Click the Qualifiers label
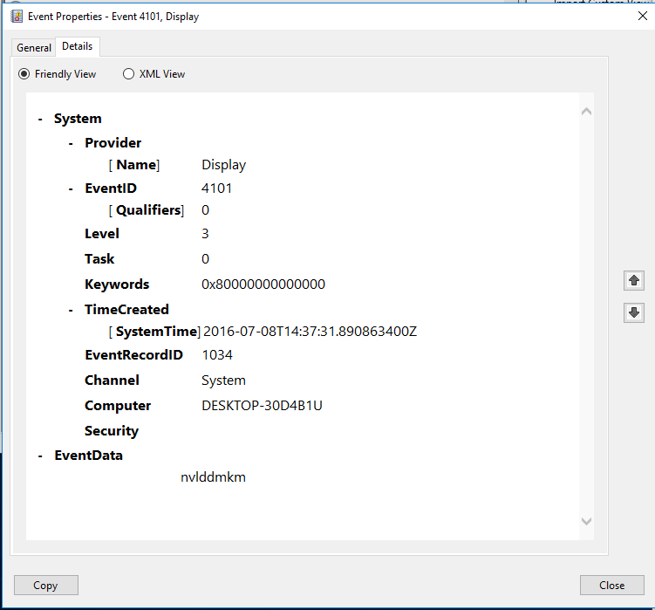The image size is (655, 610). (x=147, y=210)
